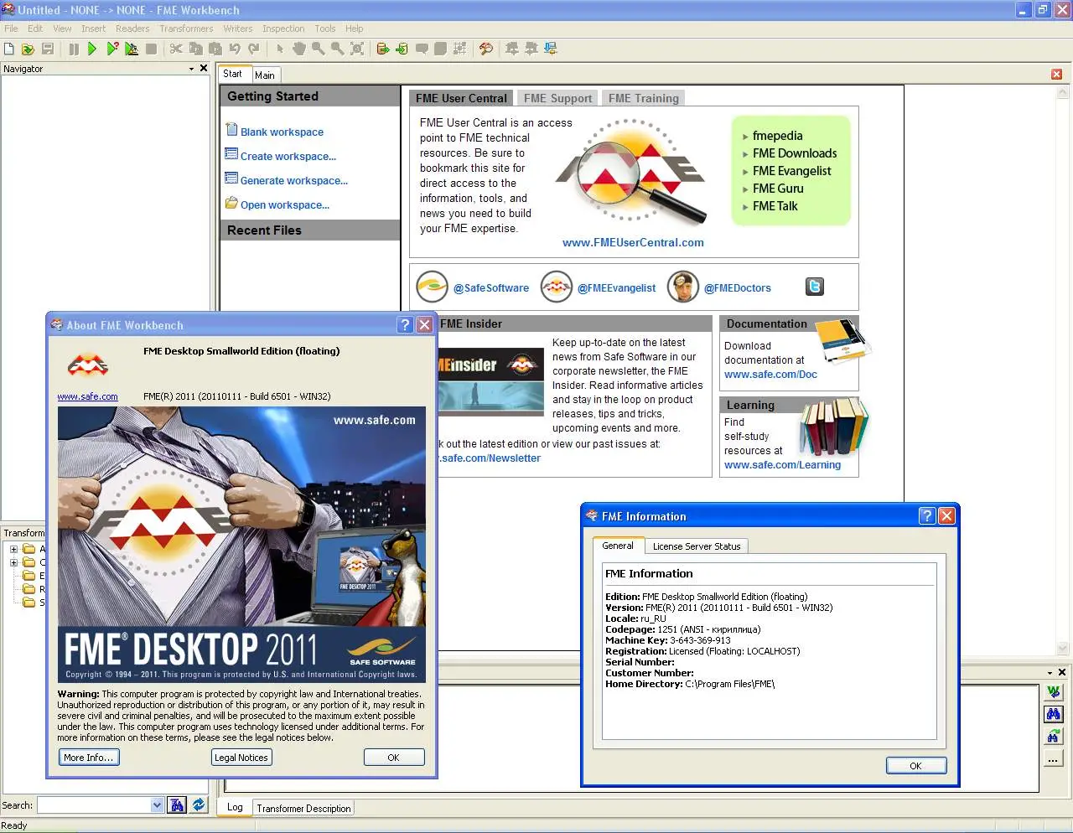This screenshot has height=833, width=1073.
Task: Click binoculars search icon beside Search box
Action: [177, 805]
